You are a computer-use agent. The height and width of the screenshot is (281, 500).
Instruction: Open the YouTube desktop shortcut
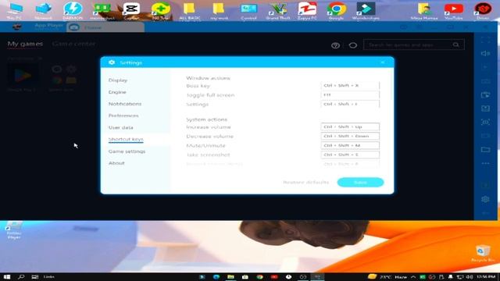point(453,10)
